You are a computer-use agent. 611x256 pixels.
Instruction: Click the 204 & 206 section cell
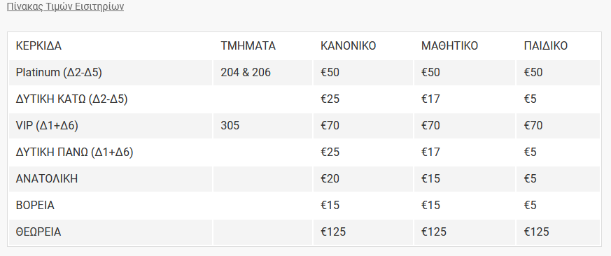pos(246,73)
